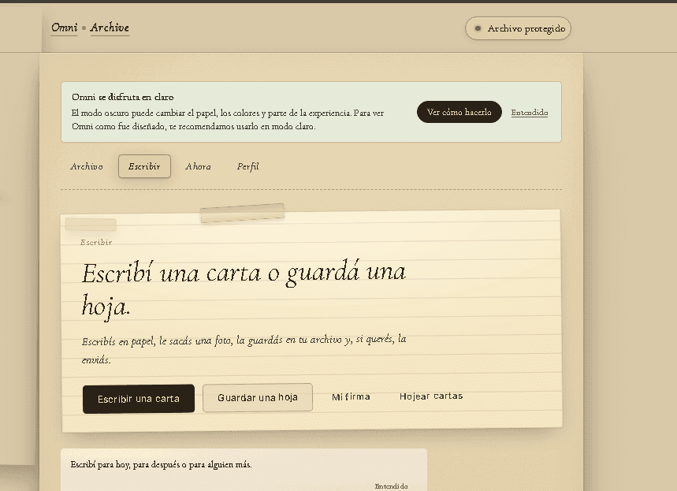Open 'Mi firma'
The width and height of the screenshot is (677, 491).
[351, 396]
